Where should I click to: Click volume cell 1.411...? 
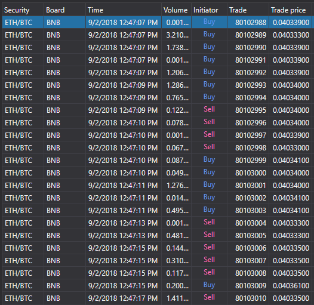coord(177,298)
